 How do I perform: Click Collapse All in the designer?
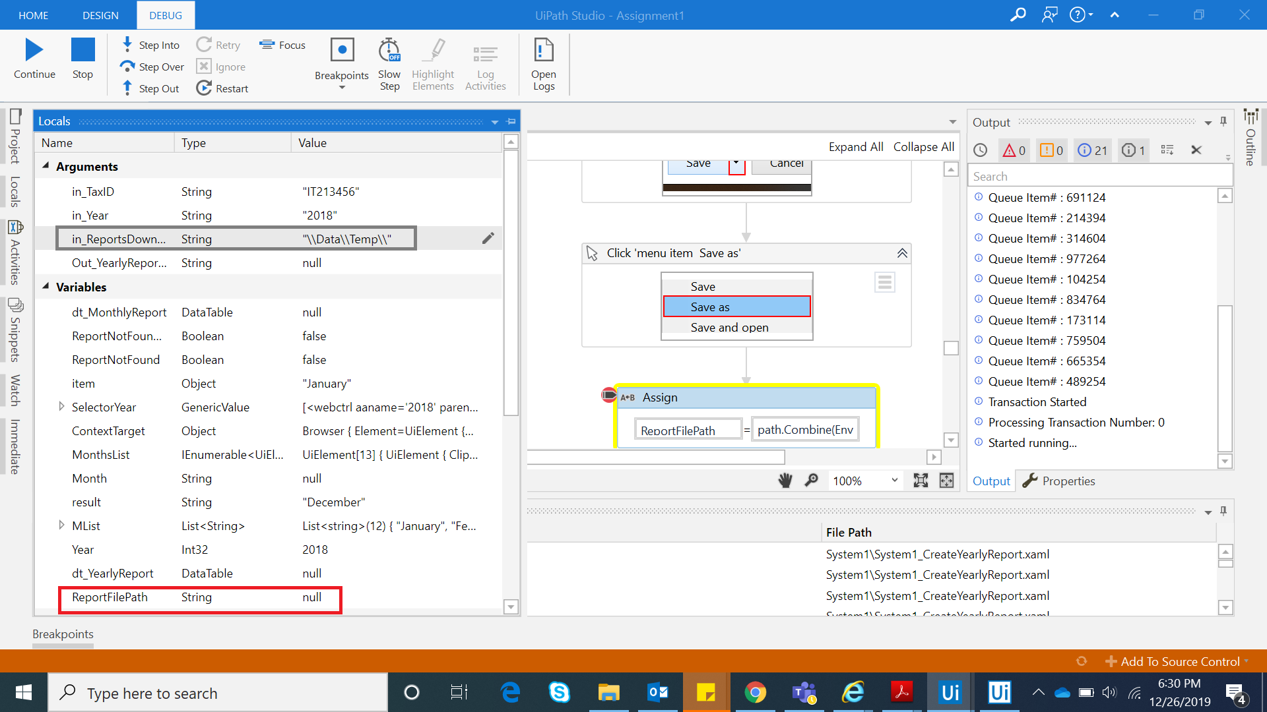coord(923,147)
